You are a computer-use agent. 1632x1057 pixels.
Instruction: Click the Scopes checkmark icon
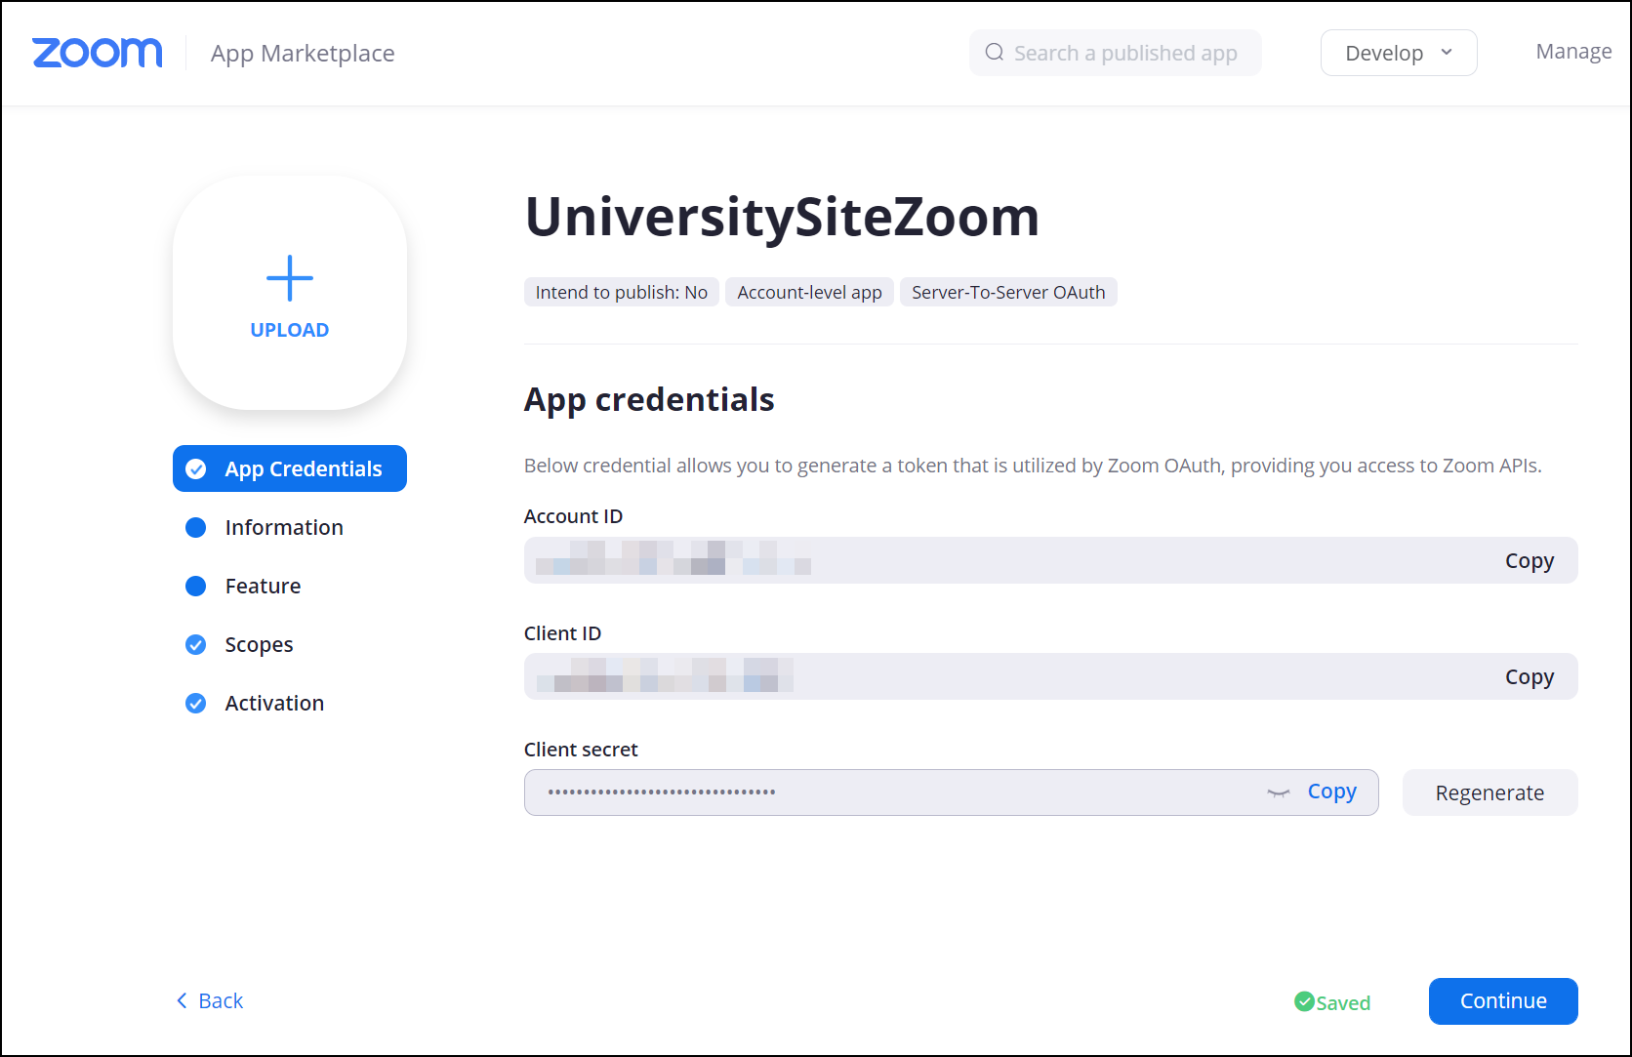coord(196,644)
